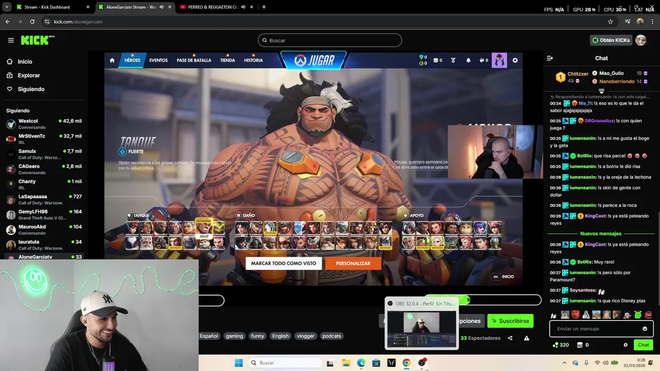Click the Obtén KICKs button

coord(610,40)
